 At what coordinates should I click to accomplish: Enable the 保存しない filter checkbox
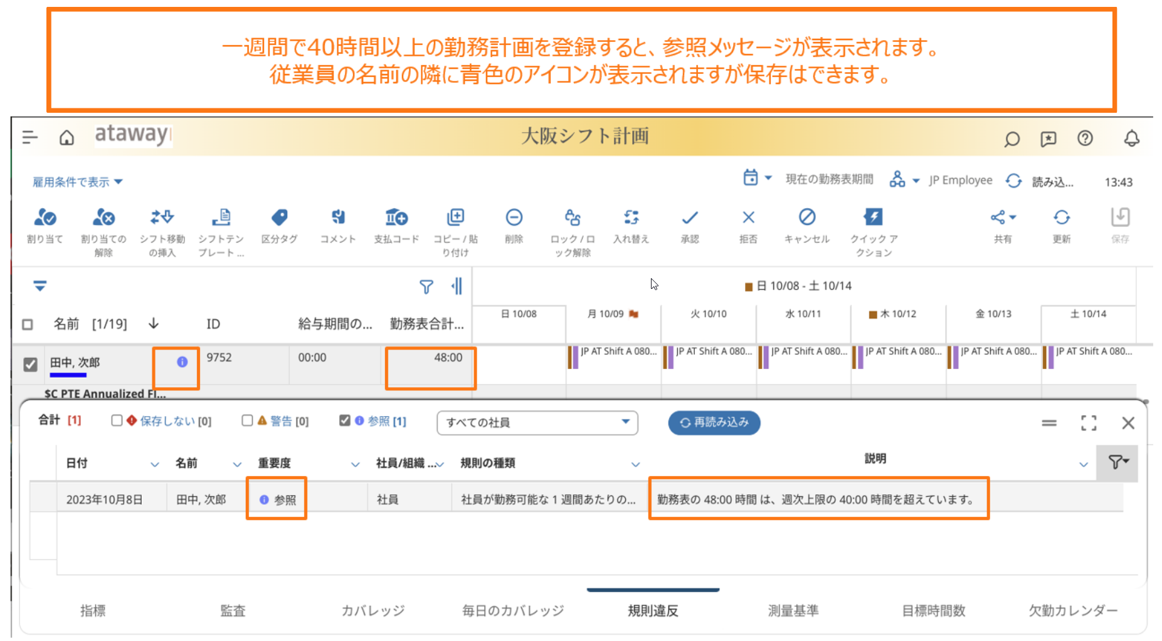(117, 420)
